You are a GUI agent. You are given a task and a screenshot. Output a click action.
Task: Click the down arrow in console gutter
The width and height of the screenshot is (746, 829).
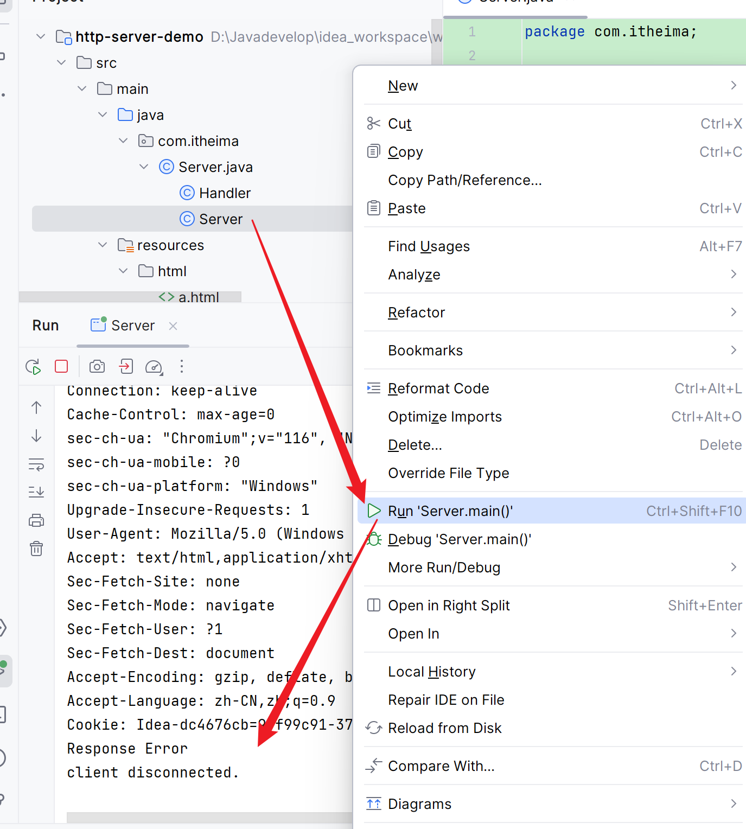[x=36, y=436]
